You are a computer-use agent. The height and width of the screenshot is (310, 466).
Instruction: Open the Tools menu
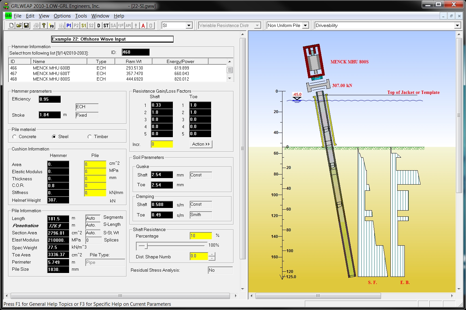pos(81,16)
